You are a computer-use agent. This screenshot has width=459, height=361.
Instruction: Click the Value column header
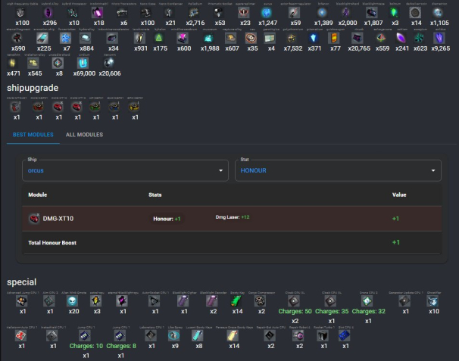[399, 195]
